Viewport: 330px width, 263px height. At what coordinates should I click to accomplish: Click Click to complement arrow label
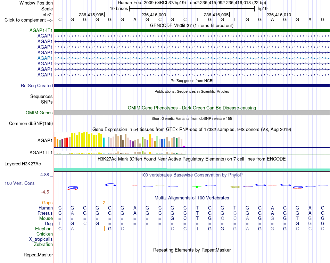tap(28, 20)
